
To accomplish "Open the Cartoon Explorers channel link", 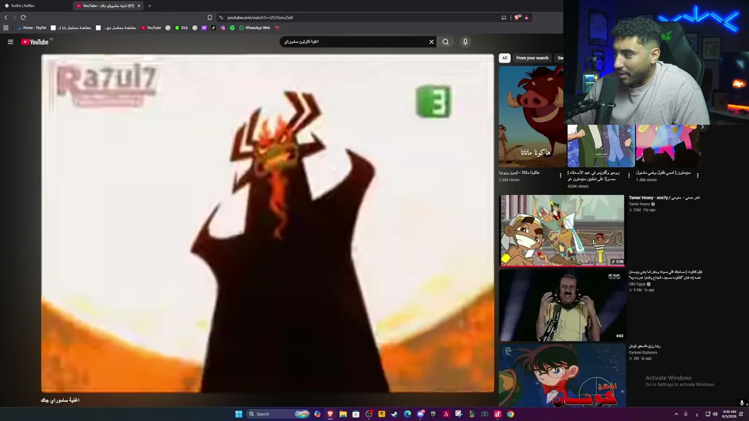I will pyautogui.click(x=643, y=353).
